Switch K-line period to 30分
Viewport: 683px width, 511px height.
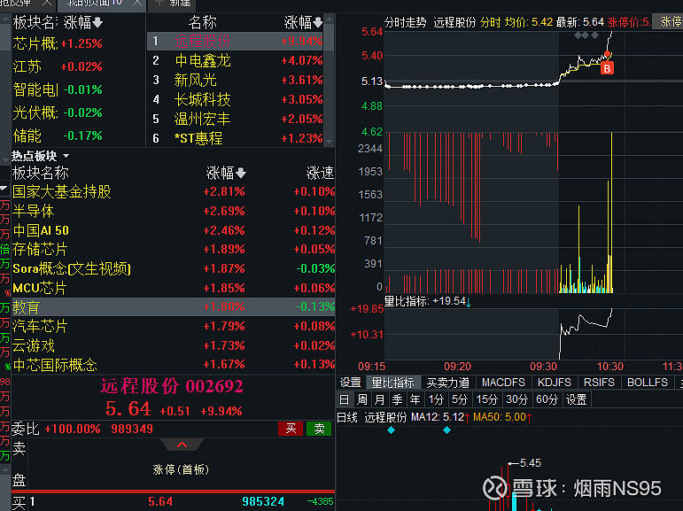click(x=516, y=399)
